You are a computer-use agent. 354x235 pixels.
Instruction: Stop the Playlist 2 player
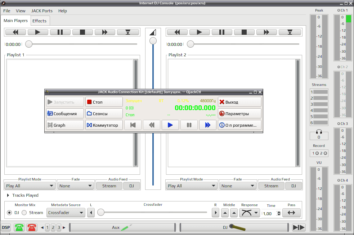[244, 32]
